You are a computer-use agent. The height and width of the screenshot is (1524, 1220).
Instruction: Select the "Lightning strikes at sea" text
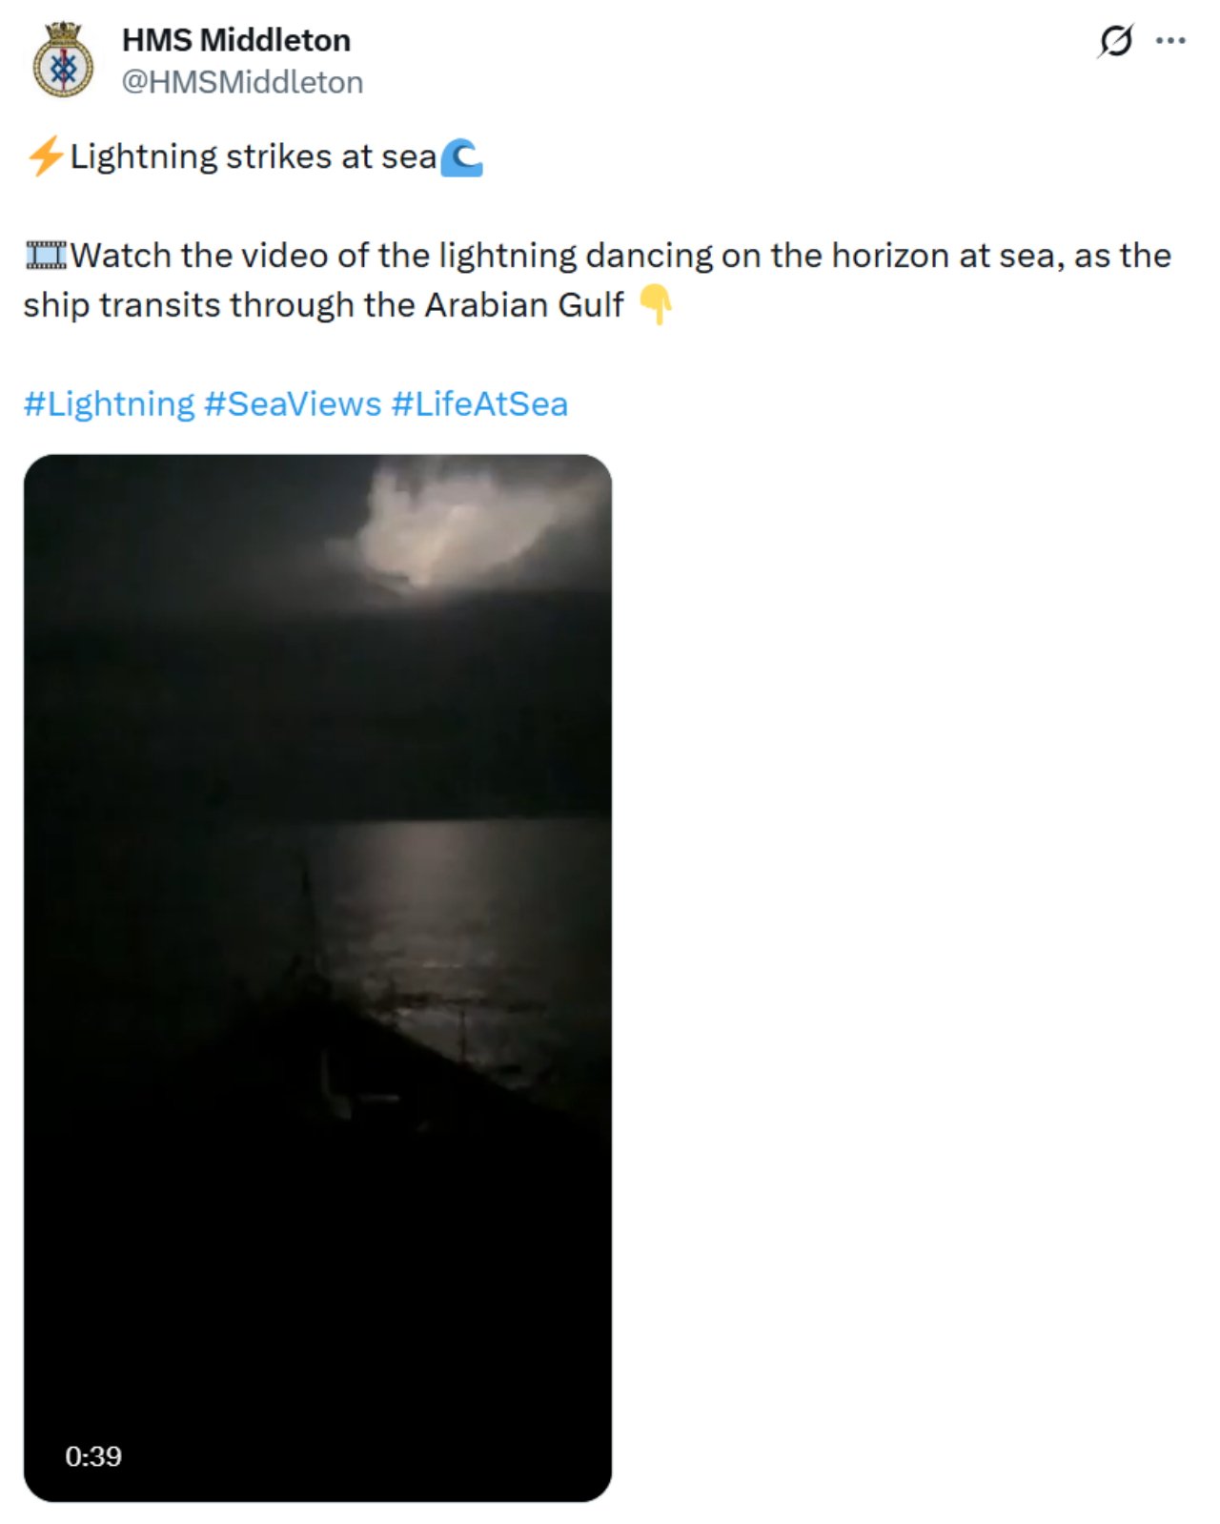pos(254,156)
